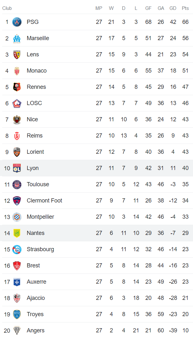This screenshot has width=193, height=340.
Task: Click the GD column header
Action: [x=173, y=8]
